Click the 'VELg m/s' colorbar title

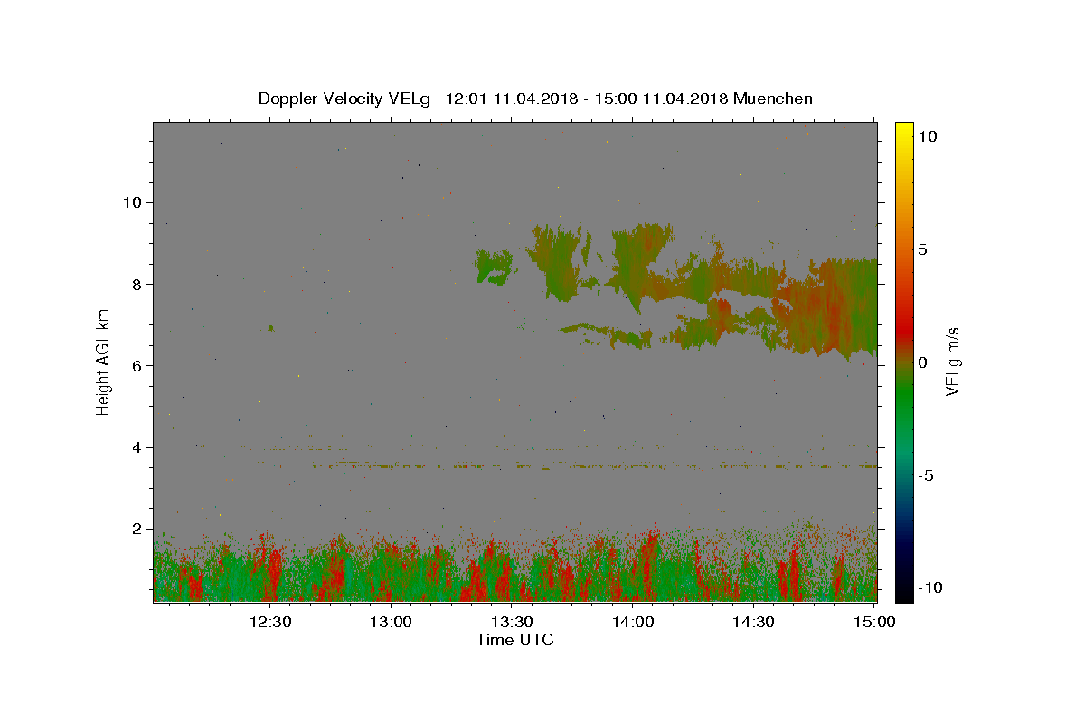[x=954, y=361]
